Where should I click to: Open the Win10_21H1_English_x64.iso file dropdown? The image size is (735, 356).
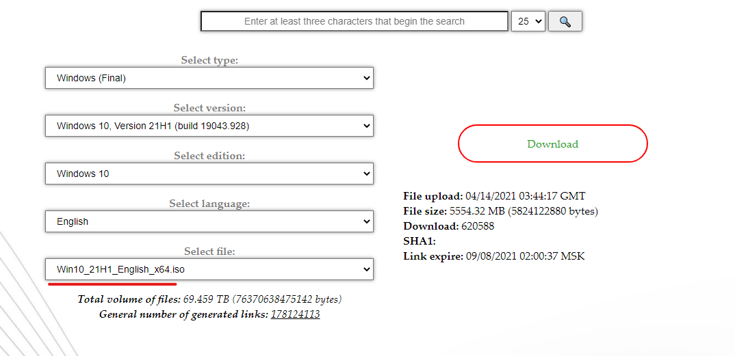[x=209, y=269]
